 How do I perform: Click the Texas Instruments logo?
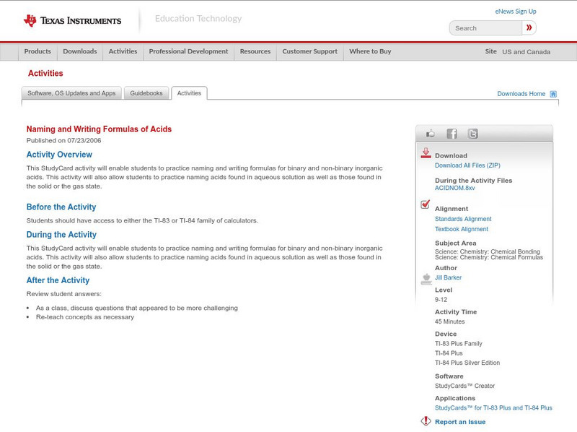pyautogui.click(x=73, y=20)
